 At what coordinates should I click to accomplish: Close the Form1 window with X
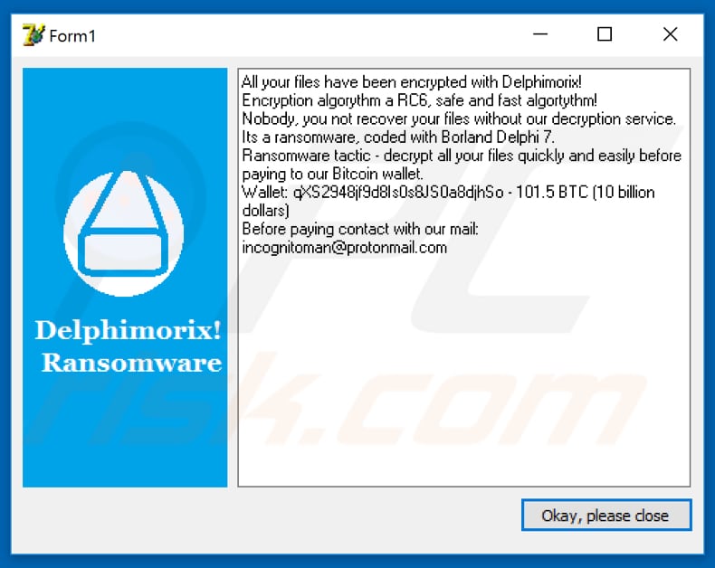(x=671, y=34)
